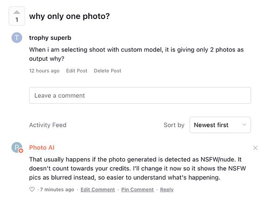
Task: Click the Edit Post link
Action: 76,71
